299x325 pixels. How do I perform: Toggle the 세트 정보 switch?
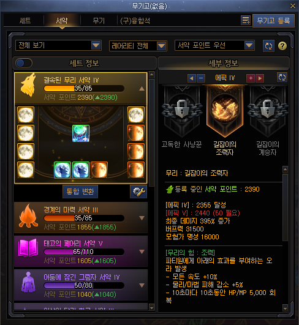[x=24, y=63]
